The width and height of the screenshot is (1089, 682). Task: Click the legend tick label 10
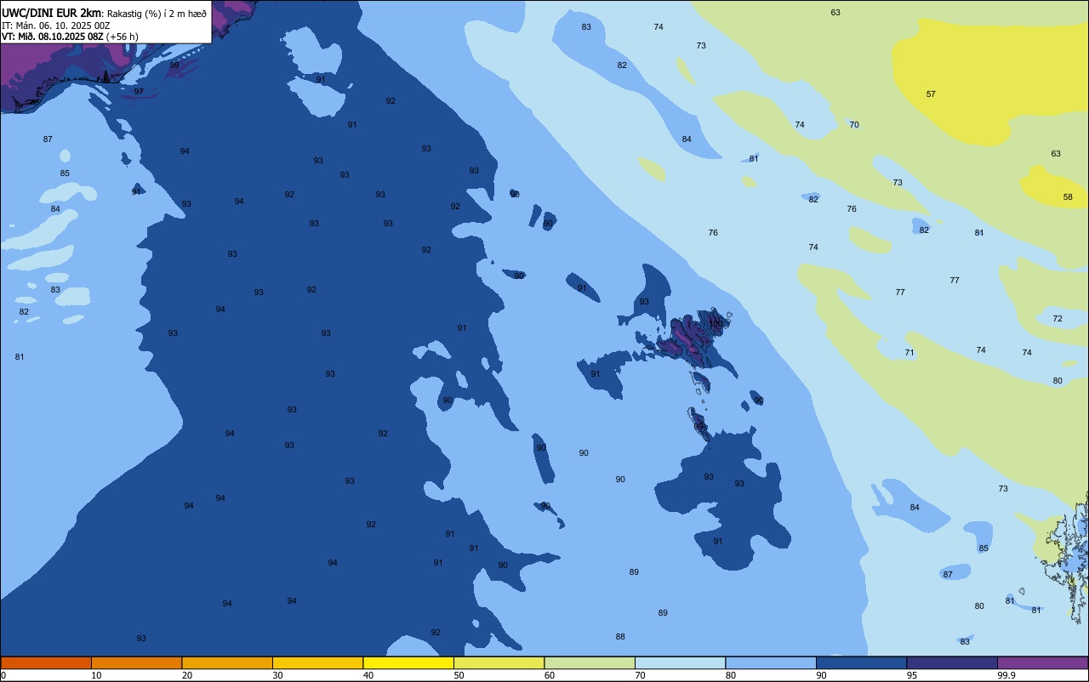pos(96,675)
